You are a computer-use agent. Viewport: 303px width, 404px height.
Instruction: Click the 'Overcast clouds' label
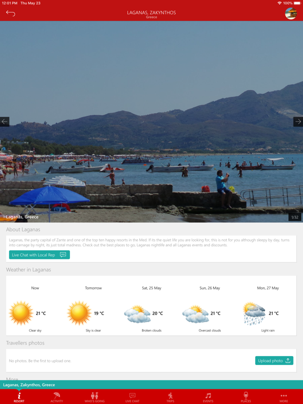[x=210, y=330]
